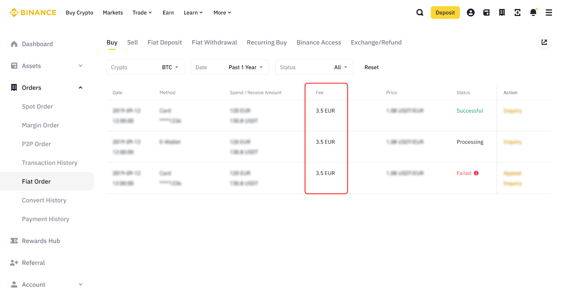The width and height of the screenshot is (563, 300).
Task: Open the Date Past 1 Year dropdown
Action: click(x=230, y=67)
